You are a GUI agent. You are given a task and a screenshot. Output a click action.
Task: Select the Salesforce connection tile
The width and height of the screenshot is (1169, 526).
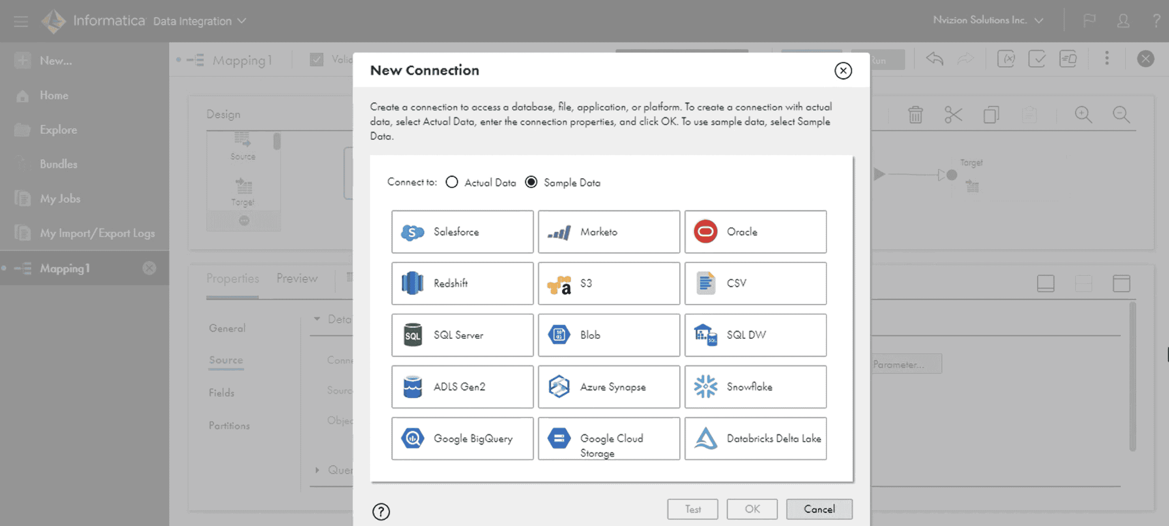pos(462,232)
